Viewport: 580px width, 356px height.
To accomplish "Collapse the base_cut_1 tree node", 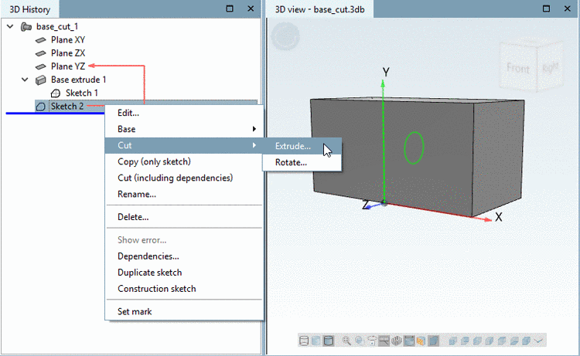I will tap(10, 26).
